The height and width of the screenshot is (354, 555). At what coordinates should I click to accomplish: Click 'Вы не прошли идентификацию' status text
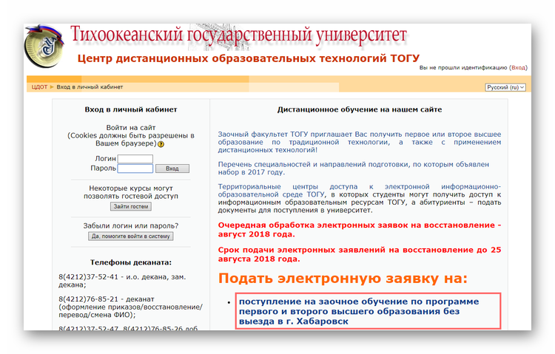pos(463,67)
